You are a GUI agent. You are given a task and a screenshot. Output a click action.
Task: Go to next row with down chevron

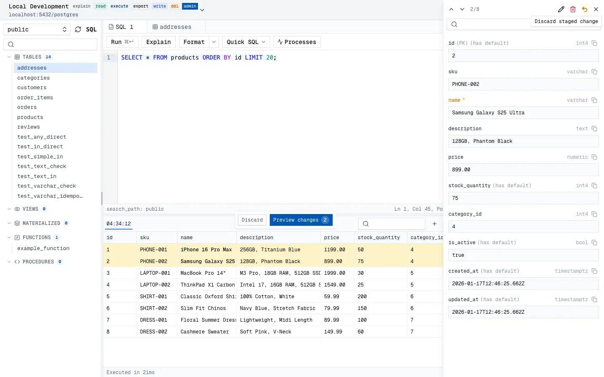click(x=462, y=9)
